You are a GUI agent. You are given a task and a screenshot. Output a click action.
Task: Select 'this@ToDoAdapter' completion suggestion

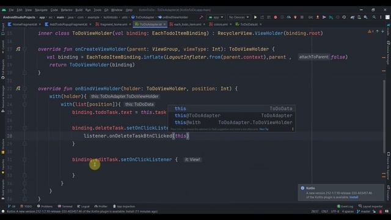[232, 116]
